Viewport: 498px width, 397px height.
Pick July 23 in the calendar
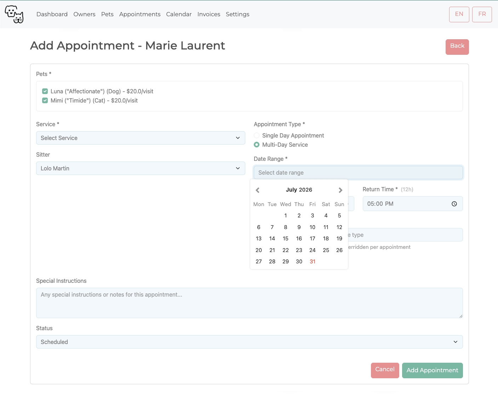299,250
